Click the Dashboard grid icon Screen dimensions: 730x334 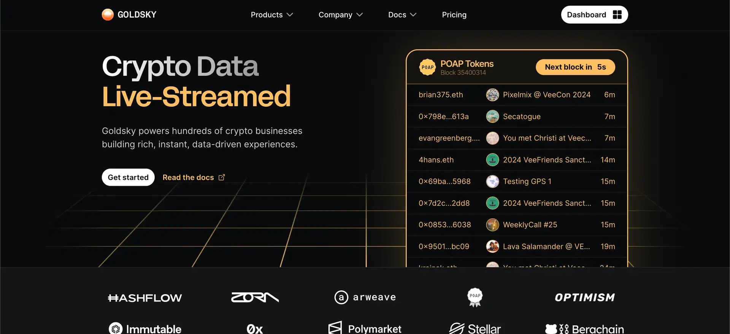[x=617, y=15]
